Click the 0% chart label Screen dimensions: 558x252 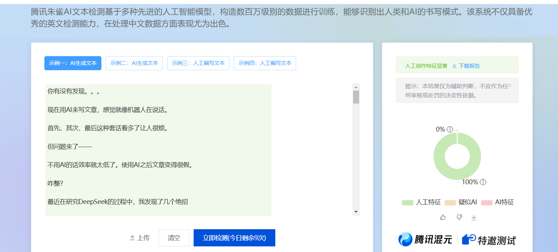click(440, 129)
